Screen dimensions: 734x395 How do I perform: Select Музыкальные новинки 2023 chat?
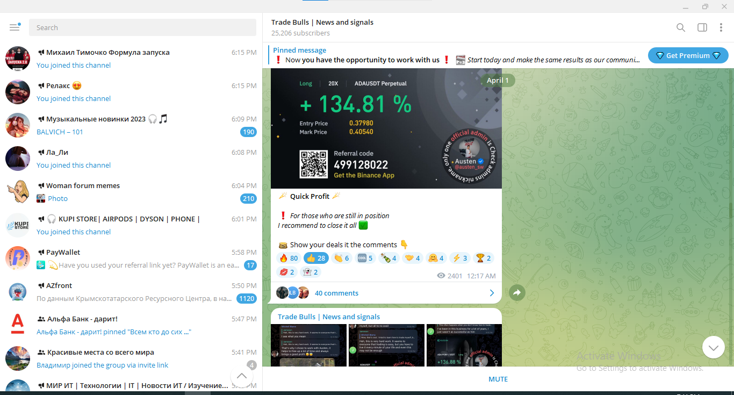click(x=131, y=125)
